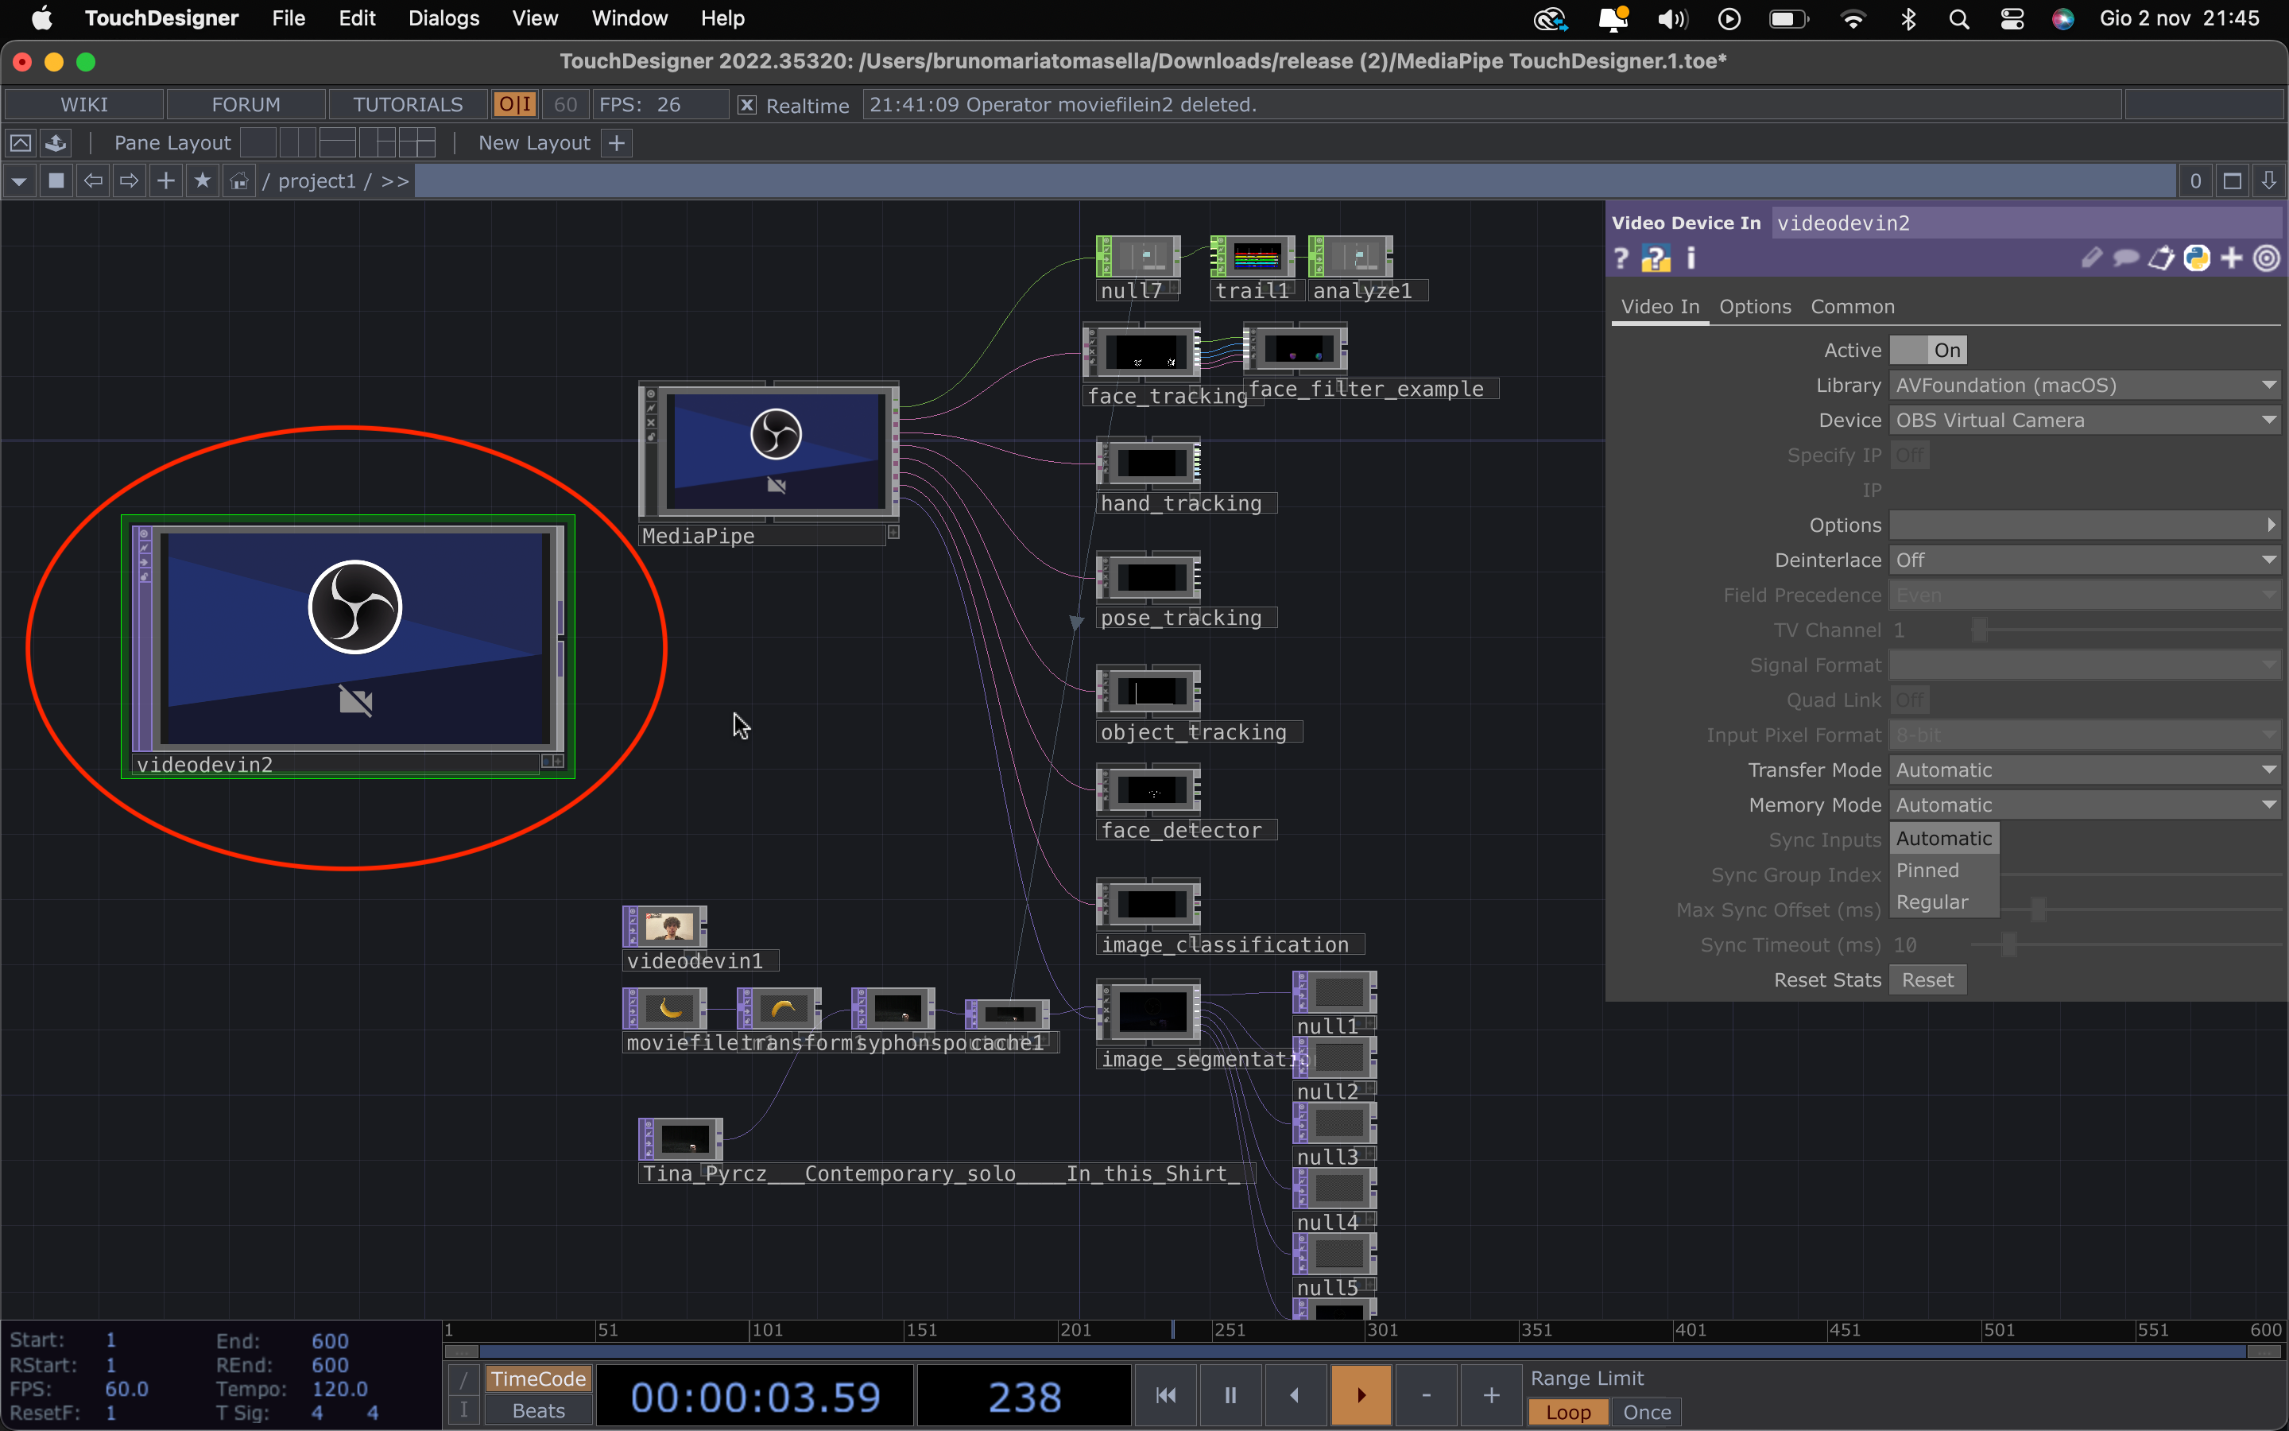Open the TUTORIALS link
Viewport: 2289px width, 1431px height.
[408, 104]
